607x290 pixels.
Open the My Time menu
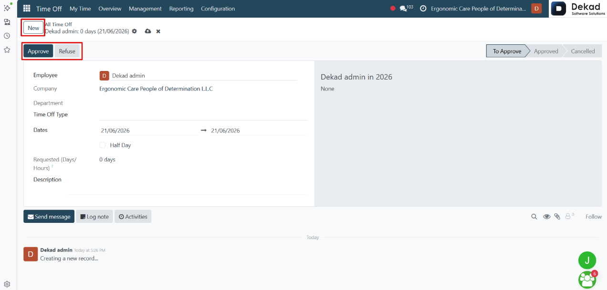coord(80,9)
